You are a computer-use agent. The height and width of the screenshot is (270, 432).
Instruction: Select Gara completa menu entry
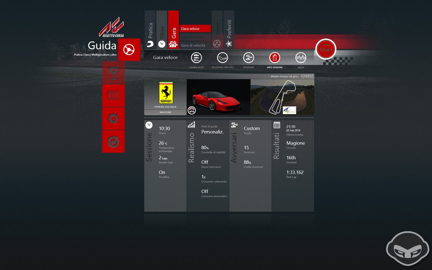[x=195, y=37]
